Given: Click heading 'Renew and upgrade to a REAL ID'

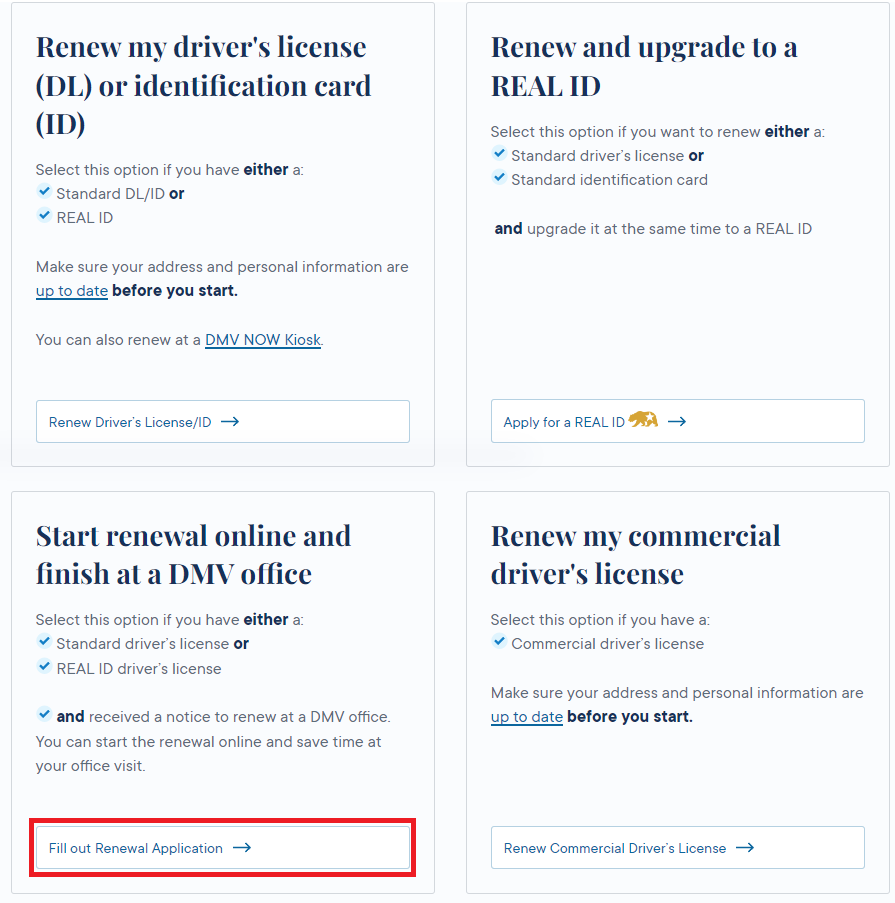Looking at the screenshot, I should tap(644, 66).
